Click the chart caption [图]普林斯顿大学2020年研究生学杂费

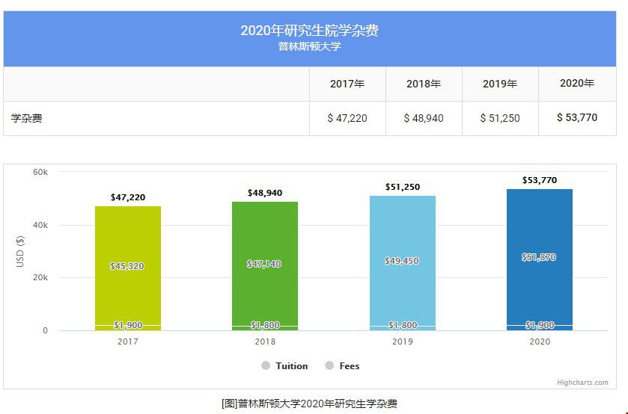coord(309,404)
